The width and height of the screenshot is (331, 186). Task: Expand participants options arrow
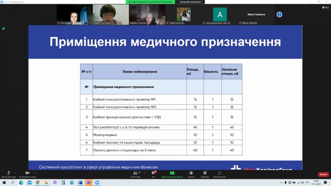(144, 173)
